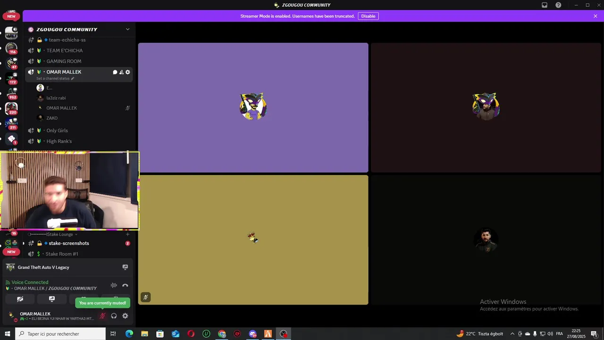
Task: Open Opera browser from taskbar
Action: pyautogui.click(x=191, y=334)
